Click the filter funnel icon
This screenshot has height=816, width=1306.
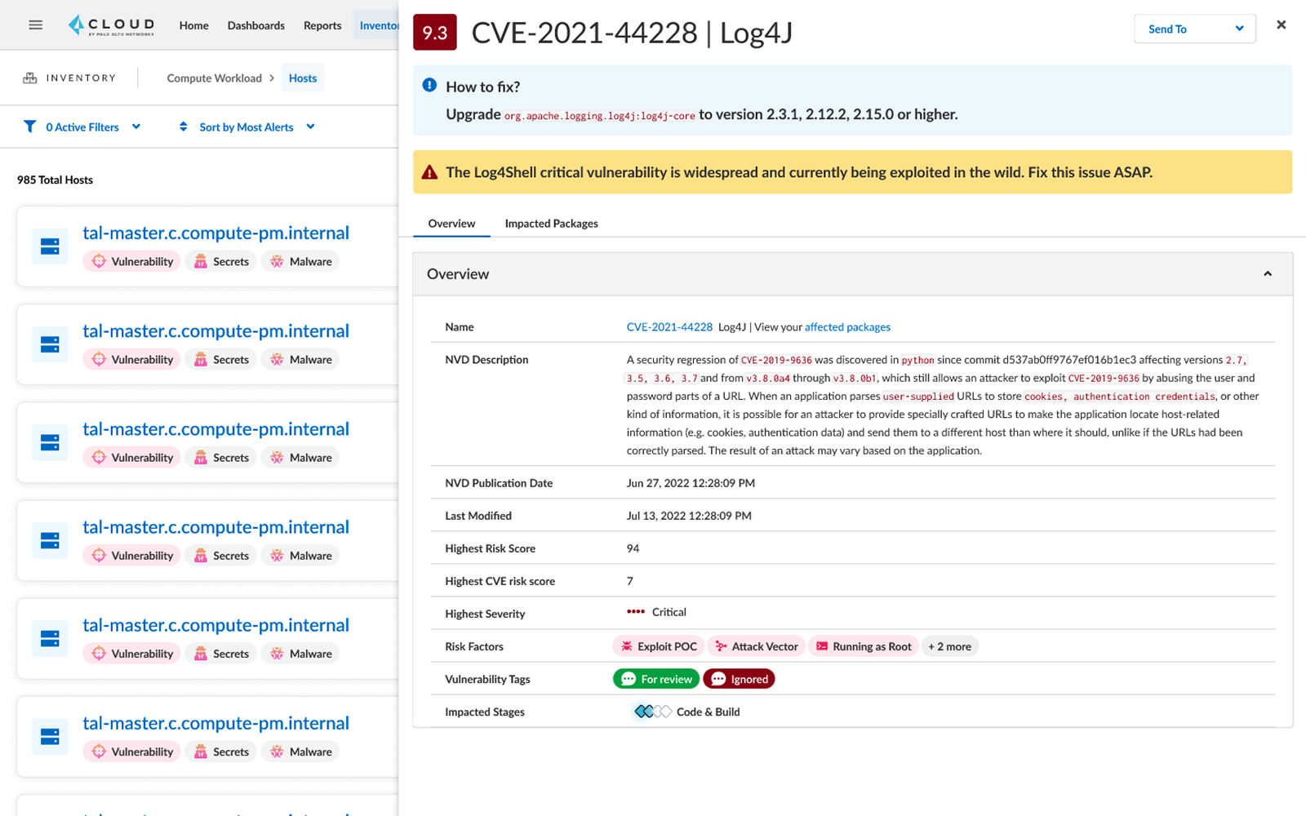30,126
